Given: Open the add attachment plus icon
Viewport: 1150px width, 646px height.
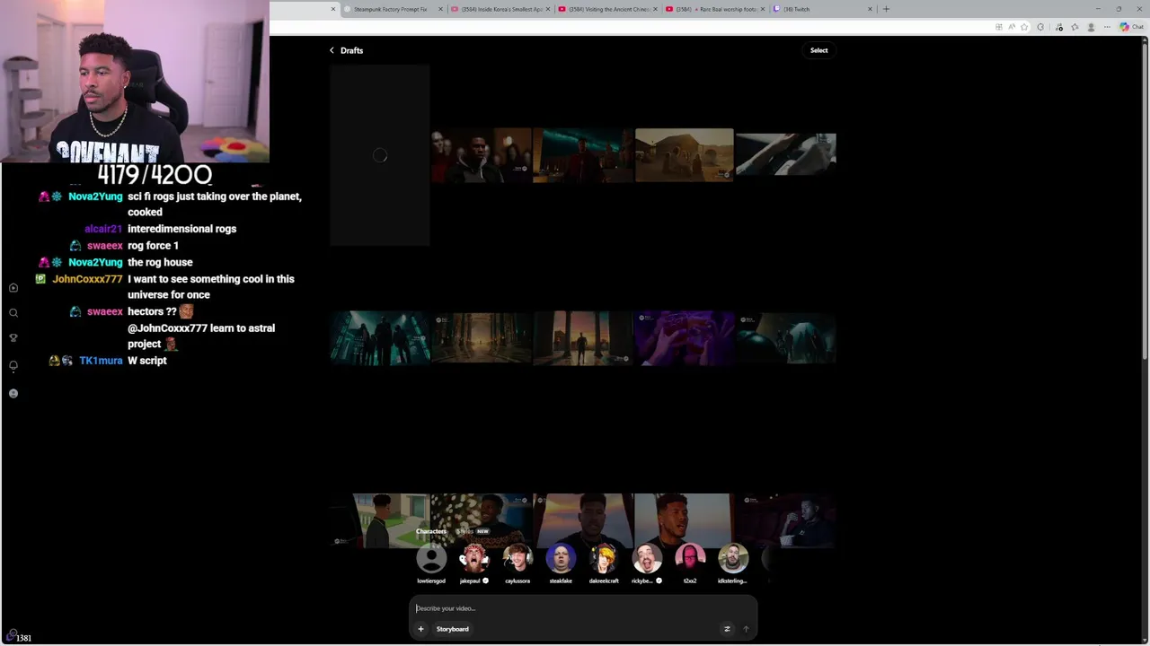Looking at the screenshot, I should click(x=420, y=629).
